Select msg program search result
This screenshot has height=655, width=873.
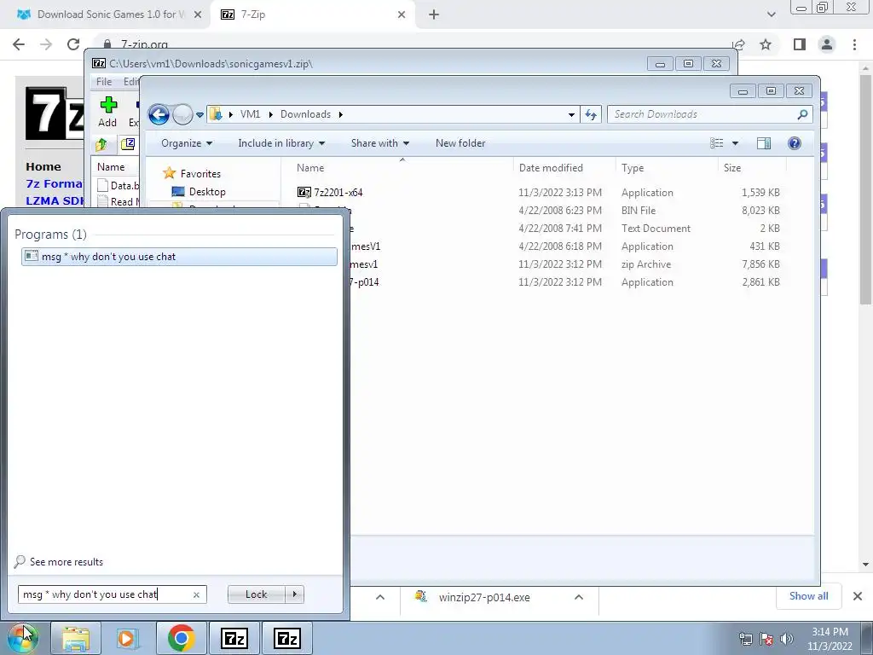pyautogui.click(x=179, y=256)
